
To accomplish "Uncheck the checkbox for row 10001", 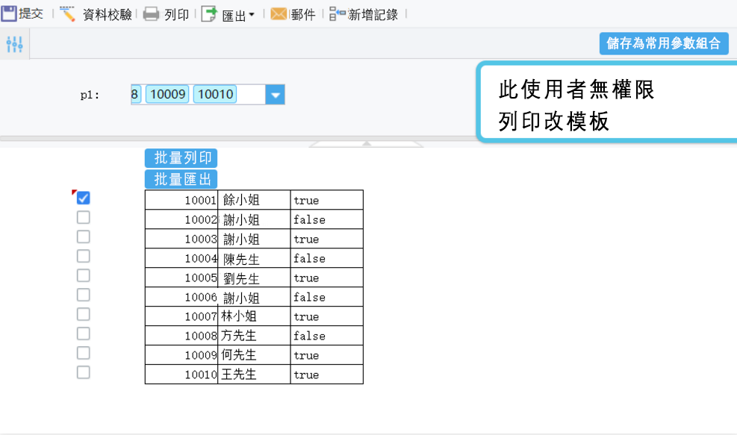I will click(83, 198).
